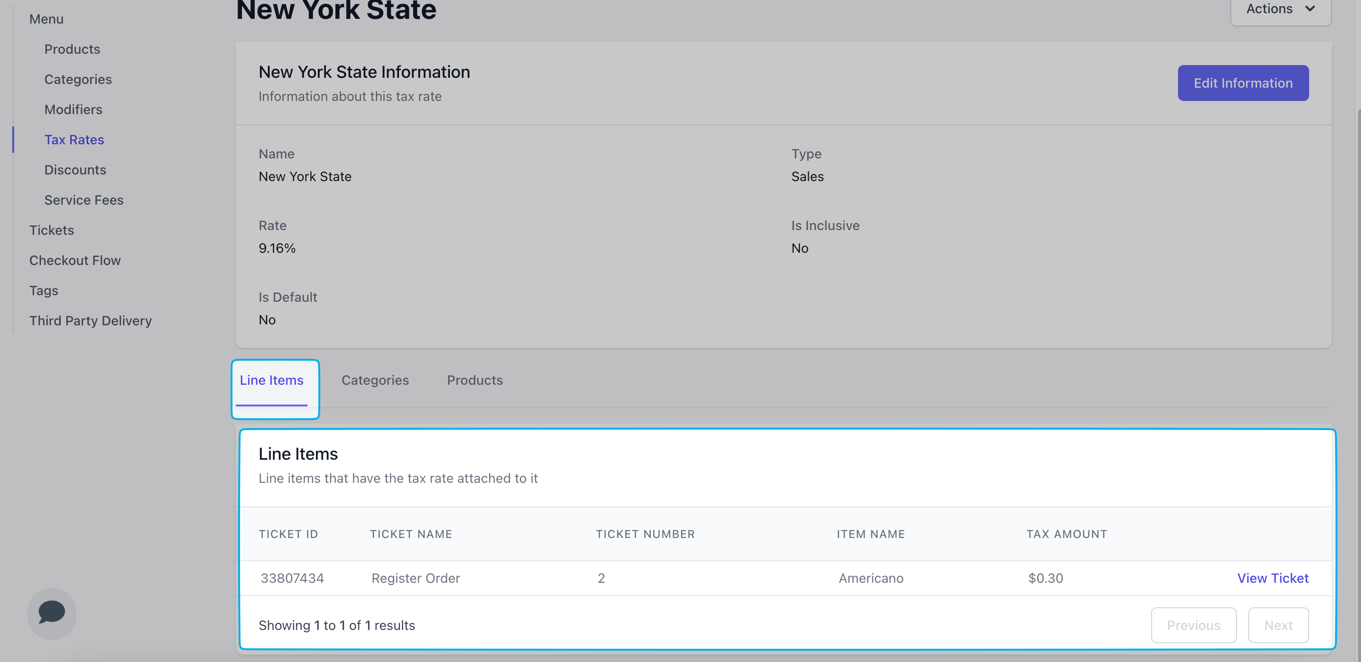Image resolution: width=1361 pixels, height=662 pixels.
Task: Switch to the Categories tab
Action: pos(374,380)
